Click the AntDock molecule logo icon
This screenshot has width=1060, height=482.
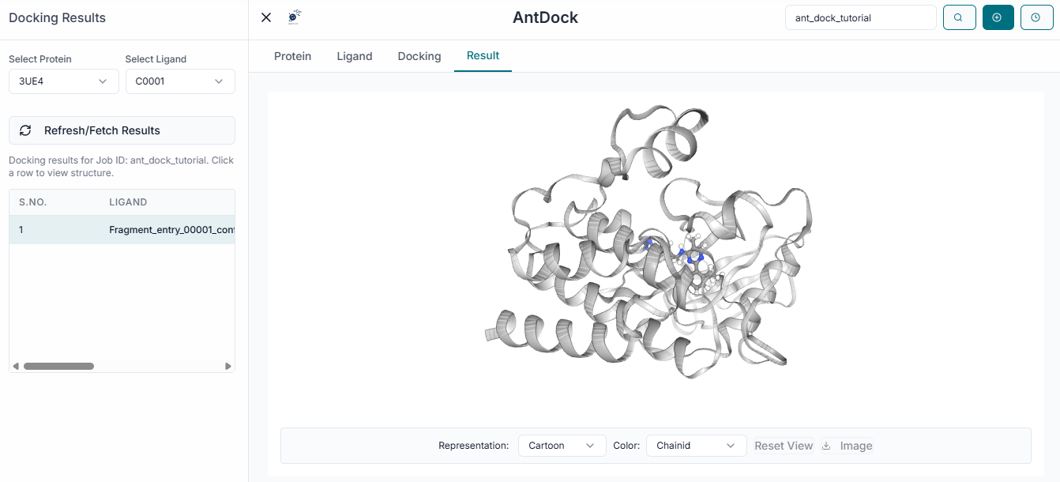point(293,16)
